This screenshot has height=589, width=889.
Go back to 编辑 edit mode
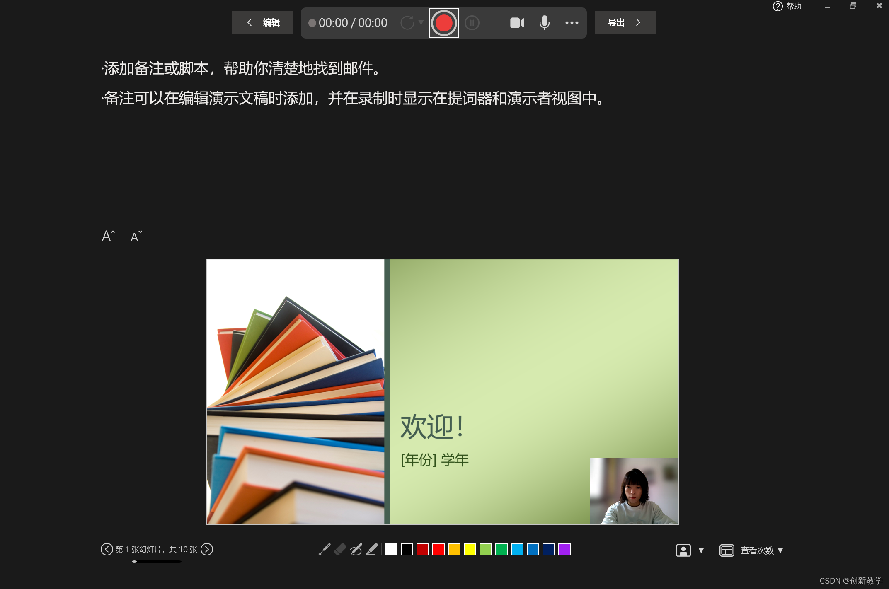pyautogui.click(x=262, y=22)
